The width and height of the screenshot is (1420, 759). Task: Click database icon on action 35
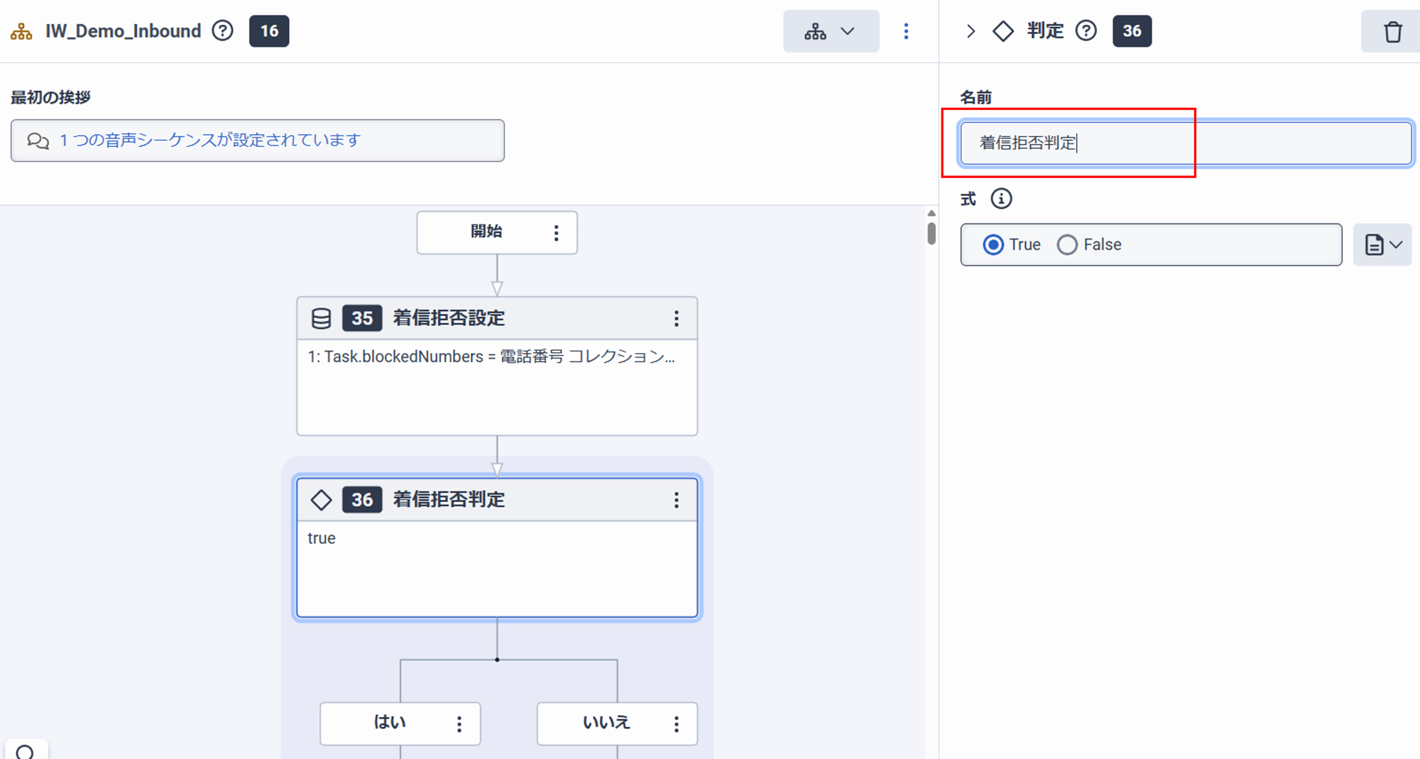coord(321,318)
